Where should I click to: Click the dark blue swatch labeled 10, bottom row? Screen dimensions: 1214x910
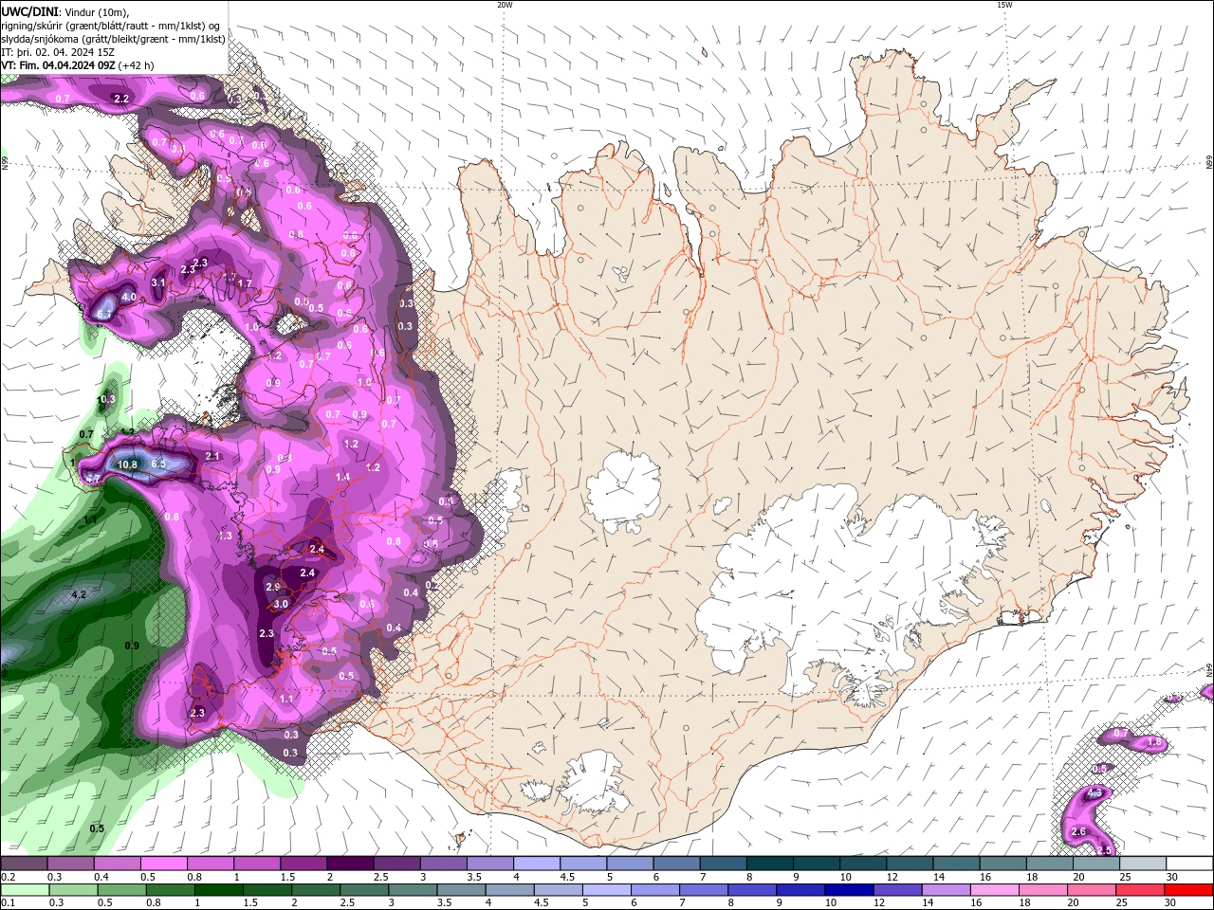coord(848,890)
